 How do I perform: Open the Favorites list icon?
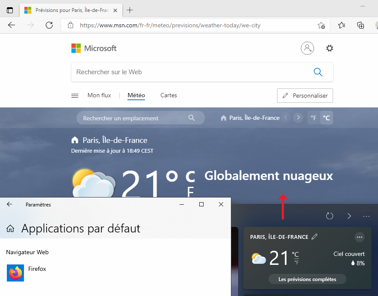[342, 25]
